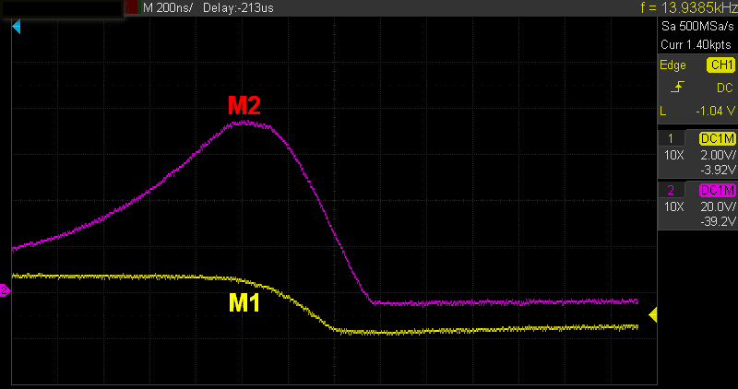
Task: Click the trigger level -1.04 V value
Action: pos(716,111)
